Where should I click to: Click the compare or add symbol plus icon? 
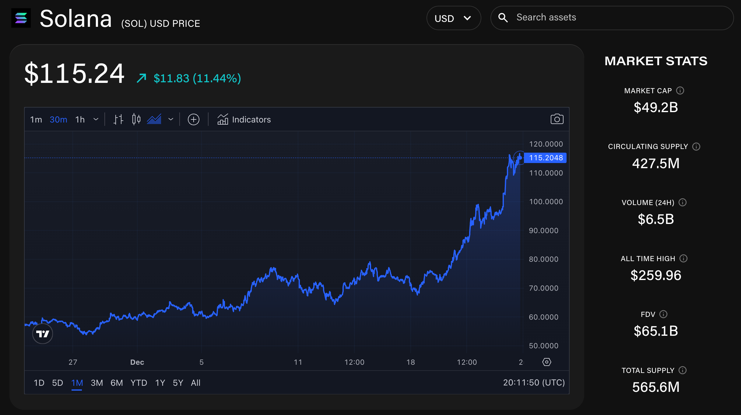click(x=194, y=119)
